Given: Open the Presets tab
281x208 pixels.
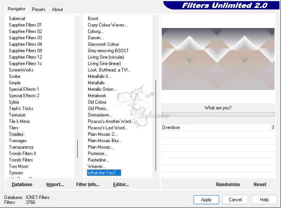Looking at the screenshot, I should [38, 9].
